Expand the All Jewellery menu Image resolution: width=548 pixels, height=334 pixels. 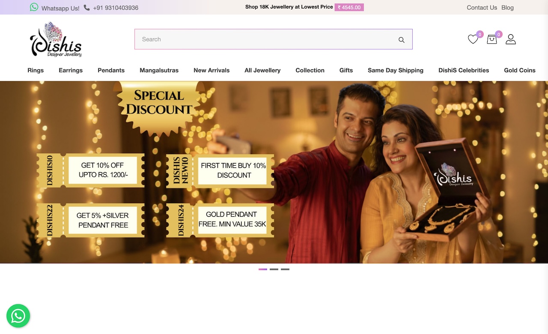[x=262, y=70]
